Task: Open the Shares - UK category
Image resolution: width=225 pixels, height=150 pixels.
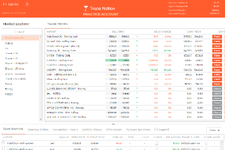Action: click(12, 53)
